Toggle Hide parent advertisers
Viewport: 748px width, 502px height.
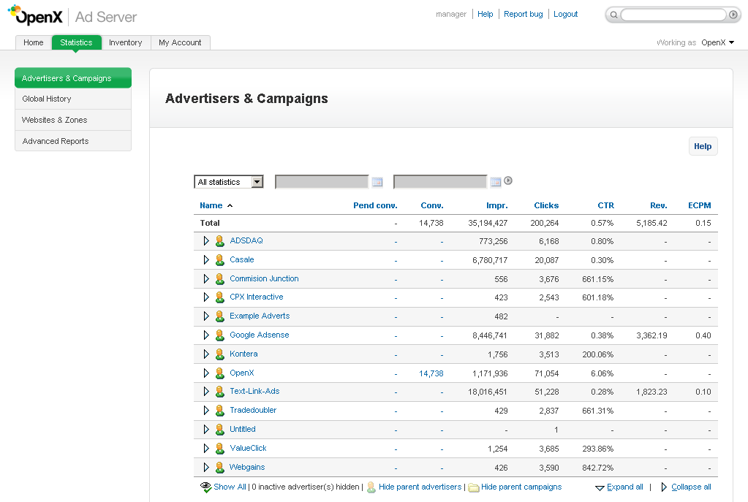(420, 487)
